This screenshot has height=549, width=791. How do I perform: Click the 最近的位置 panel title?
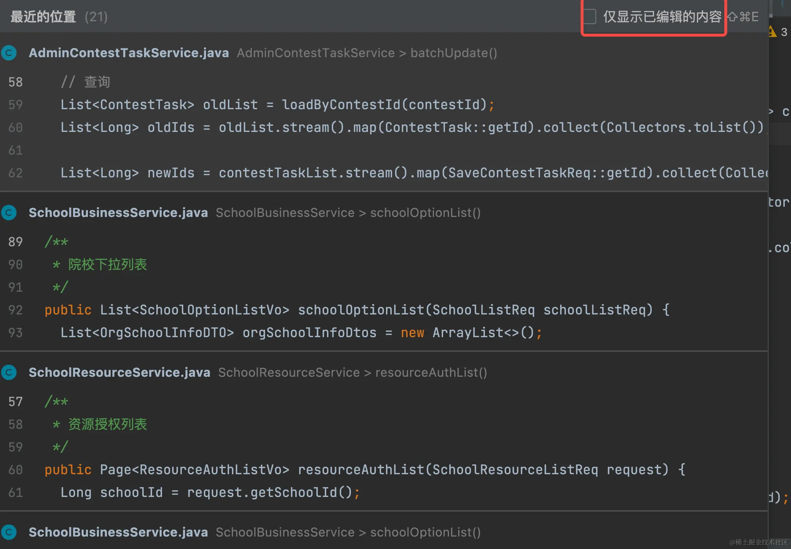click(43, 17)
